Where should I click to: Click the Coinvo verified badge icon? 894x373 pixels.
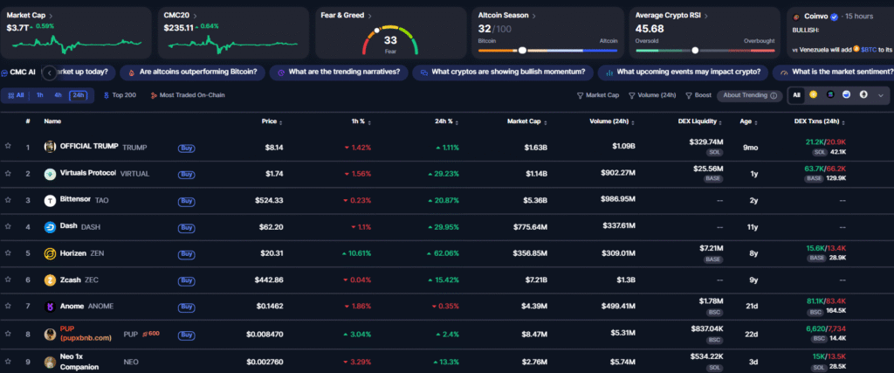834,17
